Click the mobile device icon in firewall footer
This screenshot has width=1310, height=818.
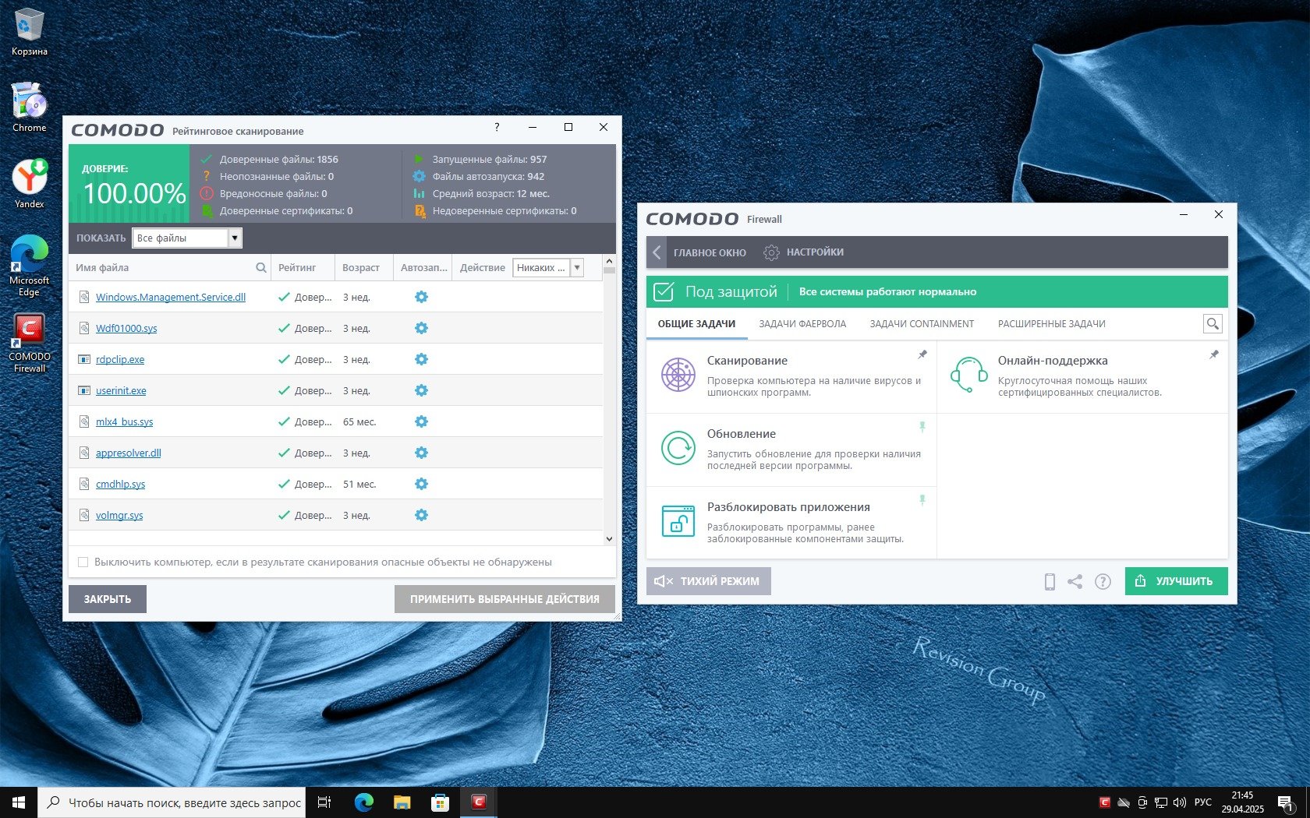point(1050,581)
